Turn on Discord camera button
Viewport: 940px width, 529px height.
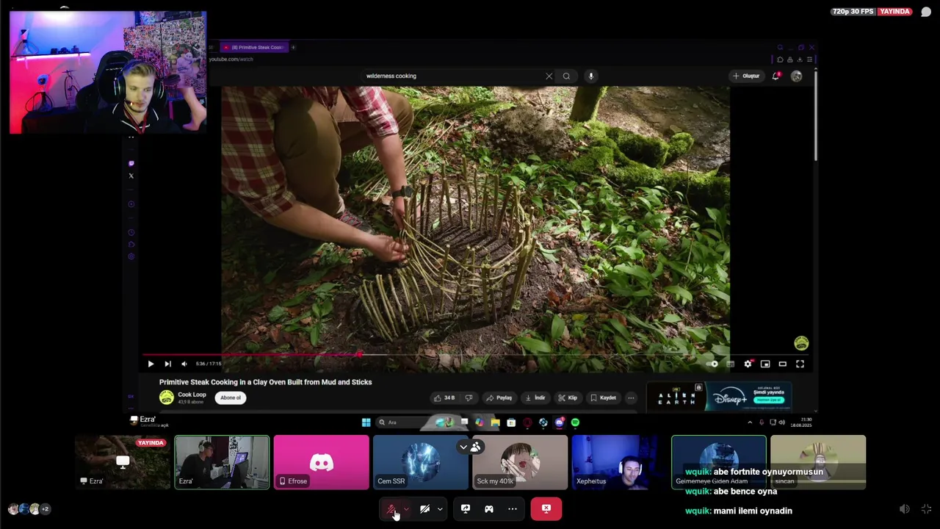(425, 508)
